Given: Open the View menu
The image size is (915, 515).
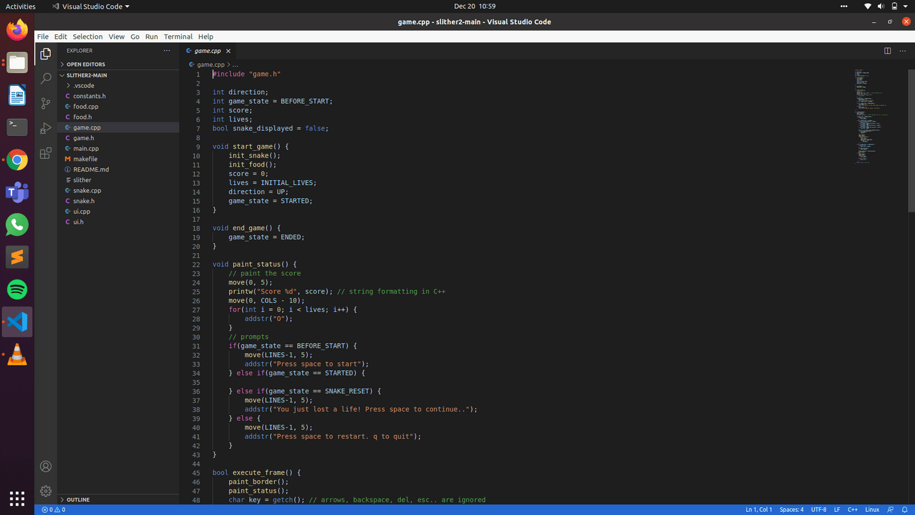Looking at the screenshot, I should [x=116, y=37].
